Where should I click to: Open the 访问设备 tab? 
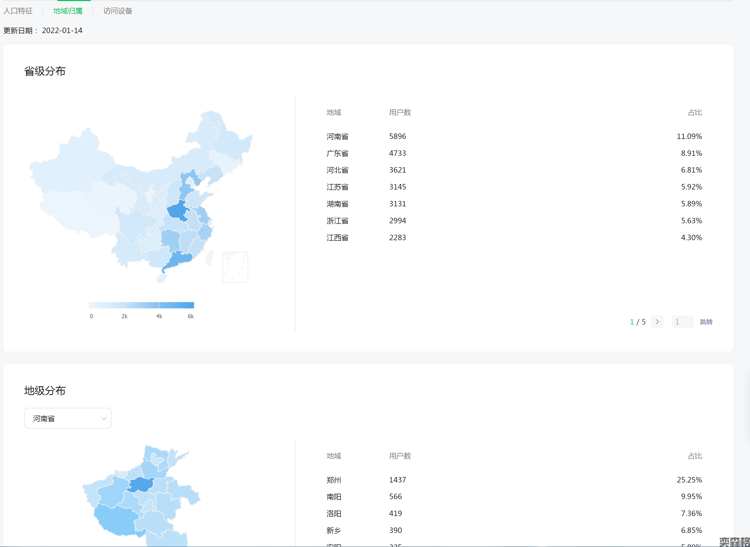tap(118, 11)
